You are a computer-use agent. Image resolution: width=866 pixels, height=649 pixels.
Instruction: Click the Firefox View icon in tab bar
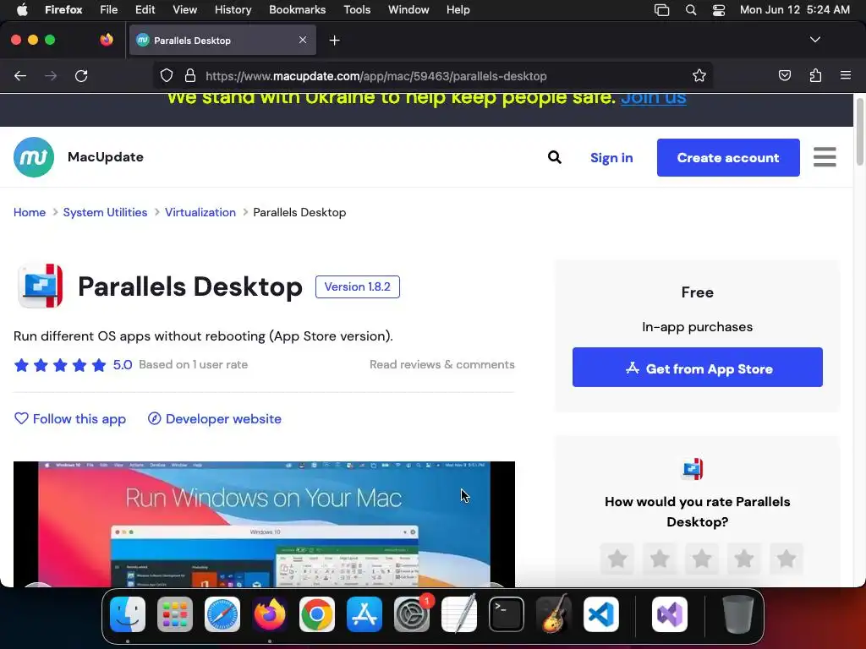[107, 40]
